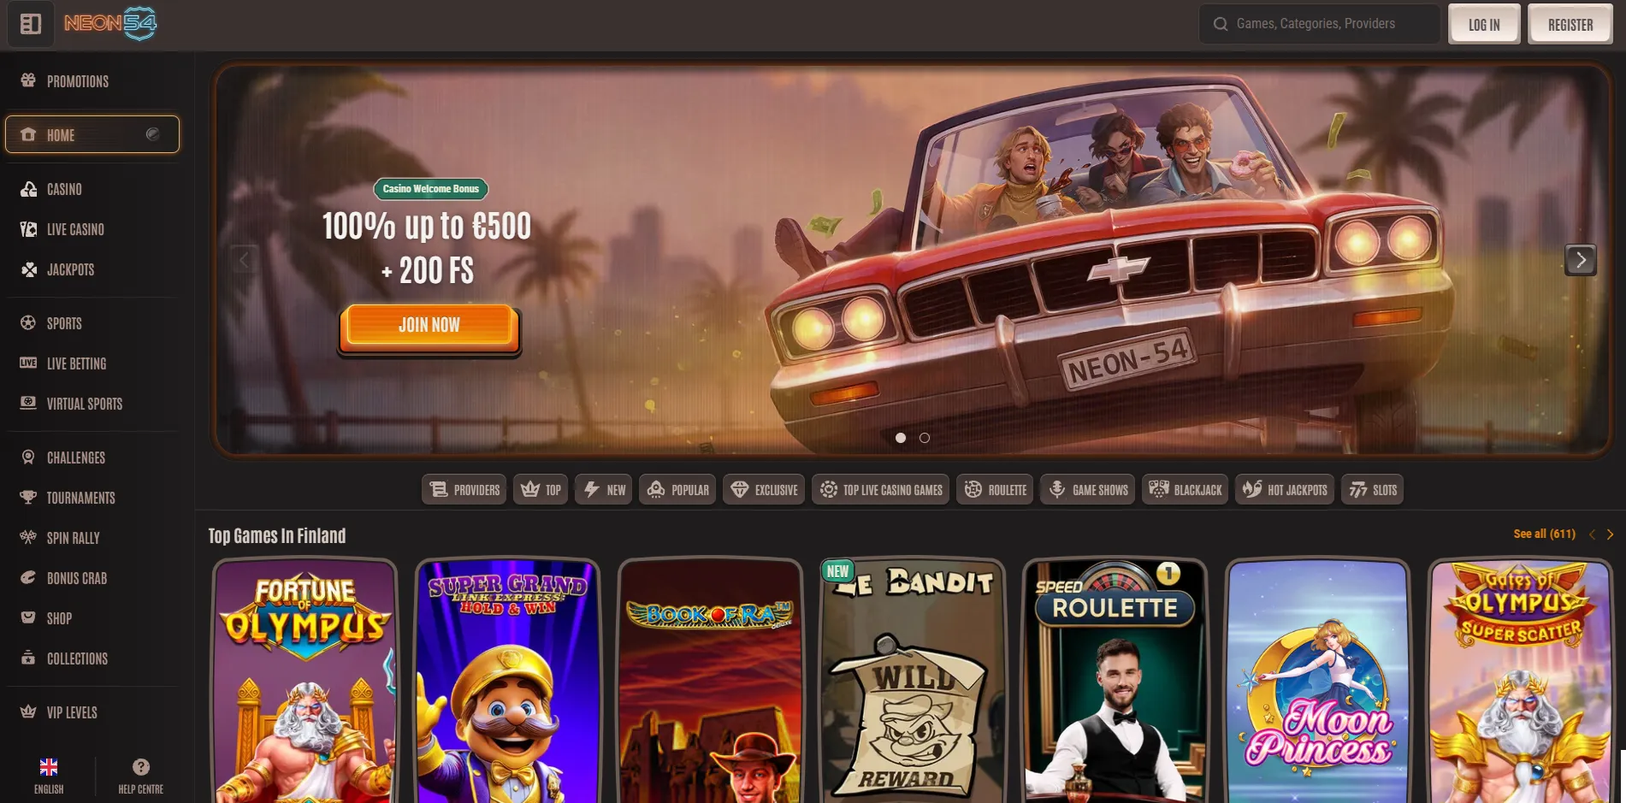Advance the banner with the right arrow
The height and width of the screenshot is (803, 1626).
pos(1581,260)
